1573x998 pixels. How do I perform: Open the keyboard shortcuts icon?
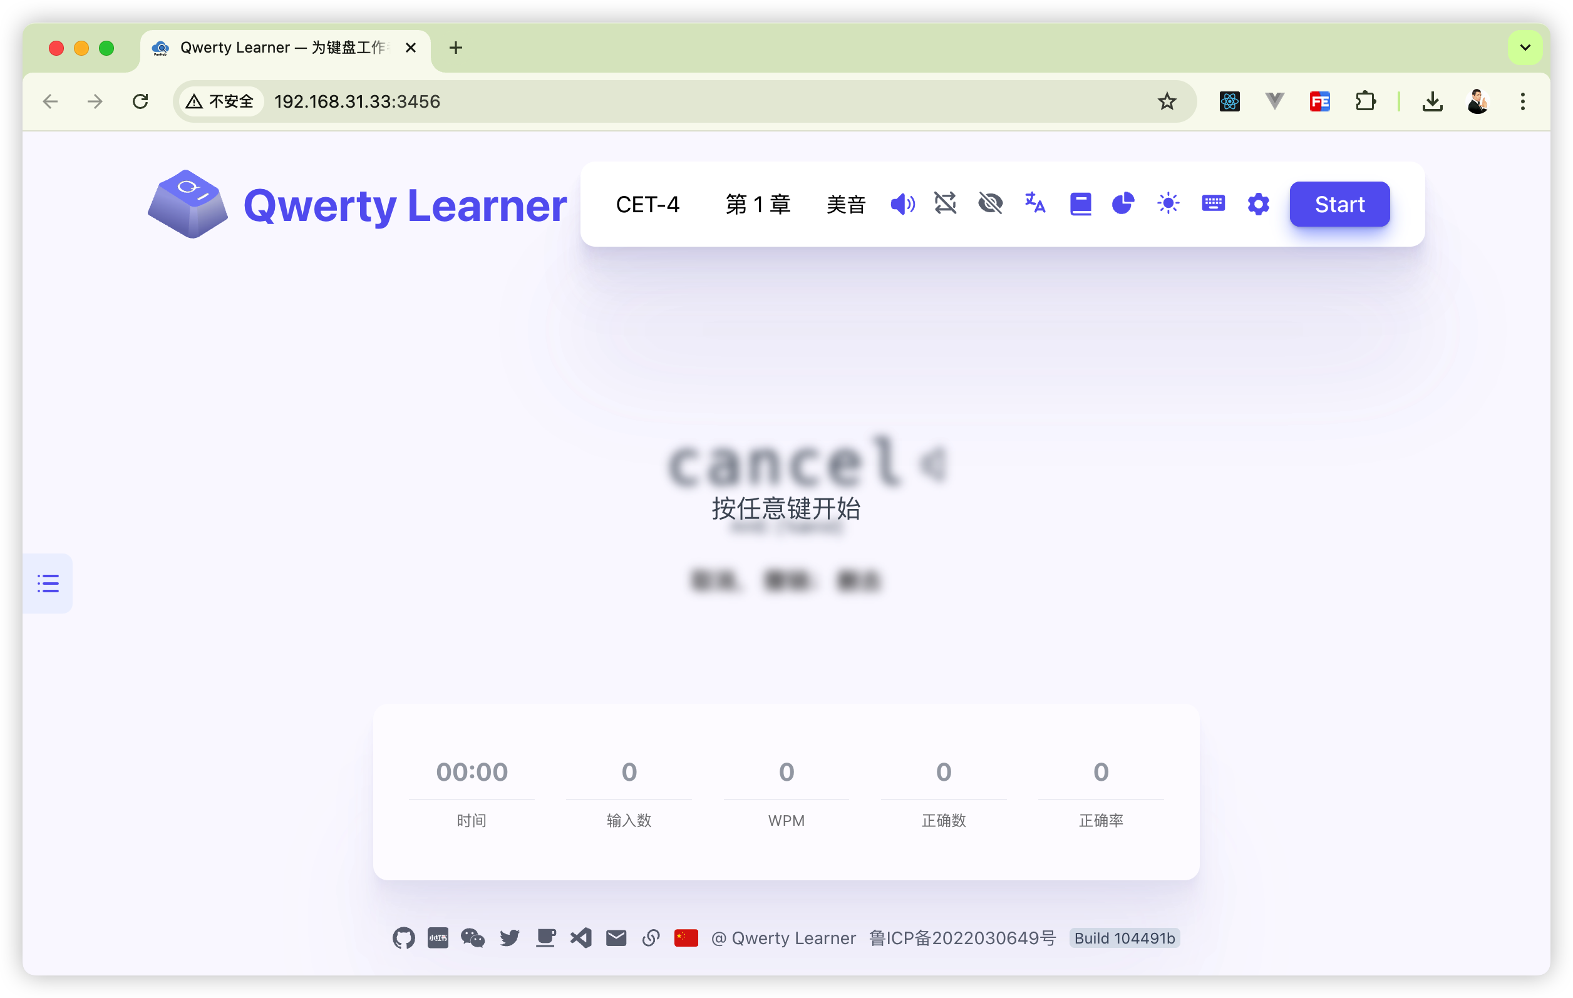[x=1213, y=203]
